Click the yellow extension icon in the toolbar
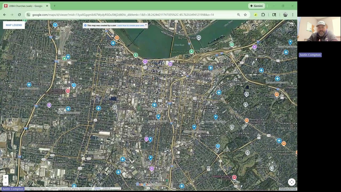The width and height of the screenshot is (341, 192). click(x=255, y=15)
